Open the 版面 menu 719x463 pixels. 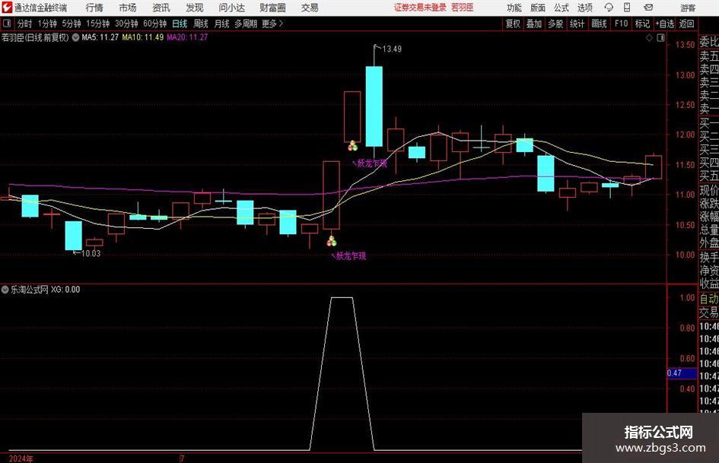click(538, 8)
